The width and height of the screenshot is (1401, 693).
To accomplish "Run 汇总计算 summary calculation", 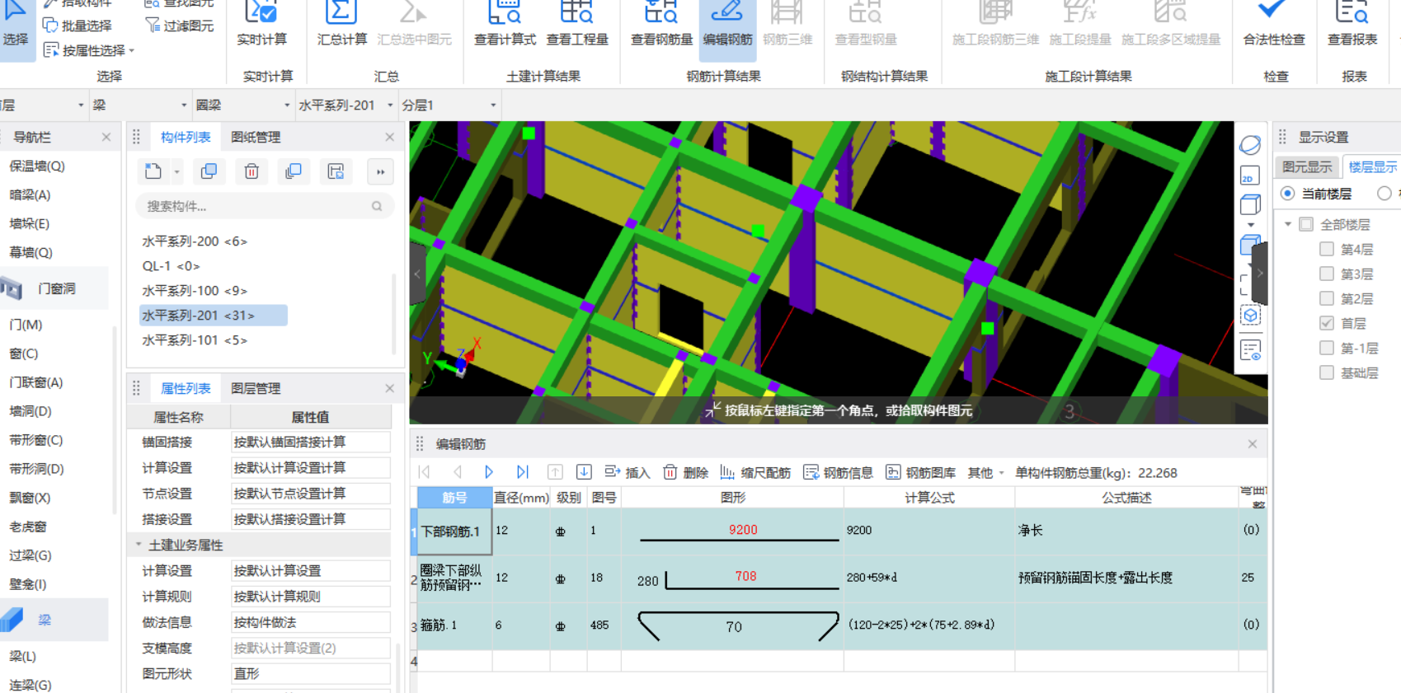I will pyautogui.click(x=341, y=25).
